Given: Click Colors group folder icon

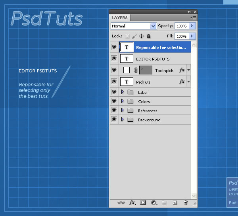Looking at the screenshot, I should point(130,101).
